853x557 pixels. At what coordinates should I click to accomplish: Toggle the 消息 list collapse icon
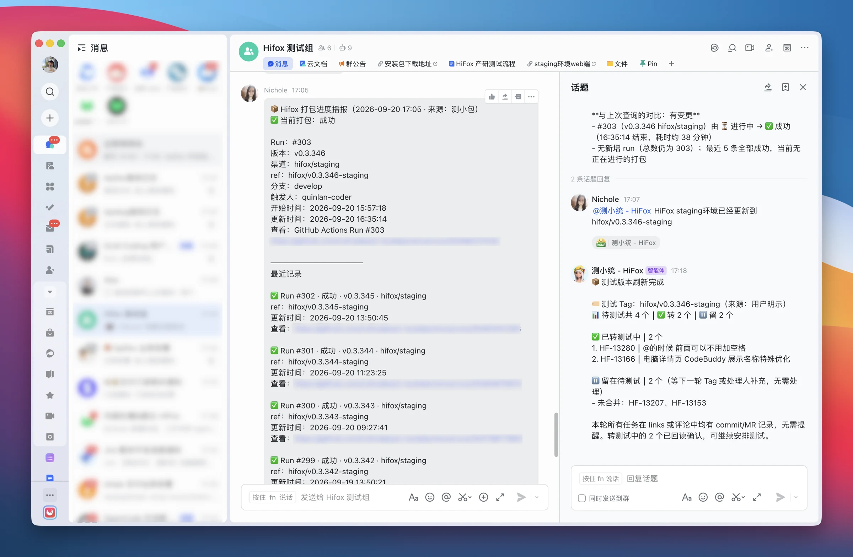pyautogui.click(x=82, y=48)
